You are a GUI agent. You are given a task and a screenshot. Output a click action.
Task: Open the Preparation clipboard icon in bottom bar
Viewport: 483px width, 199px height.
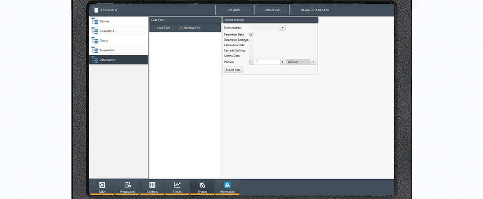[x=127, y=185]
